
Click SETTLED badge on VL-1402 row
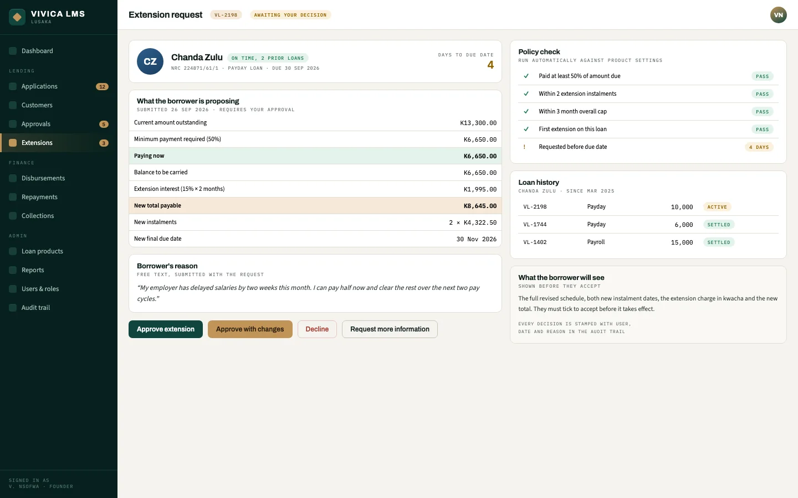click(719, 242)
